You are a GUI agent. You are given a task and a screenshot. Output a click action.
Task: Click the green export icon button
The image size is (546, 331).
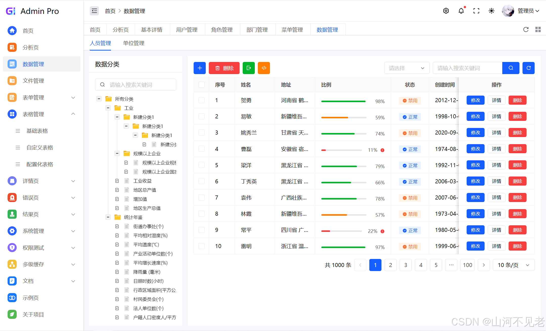tap(248, 68)
